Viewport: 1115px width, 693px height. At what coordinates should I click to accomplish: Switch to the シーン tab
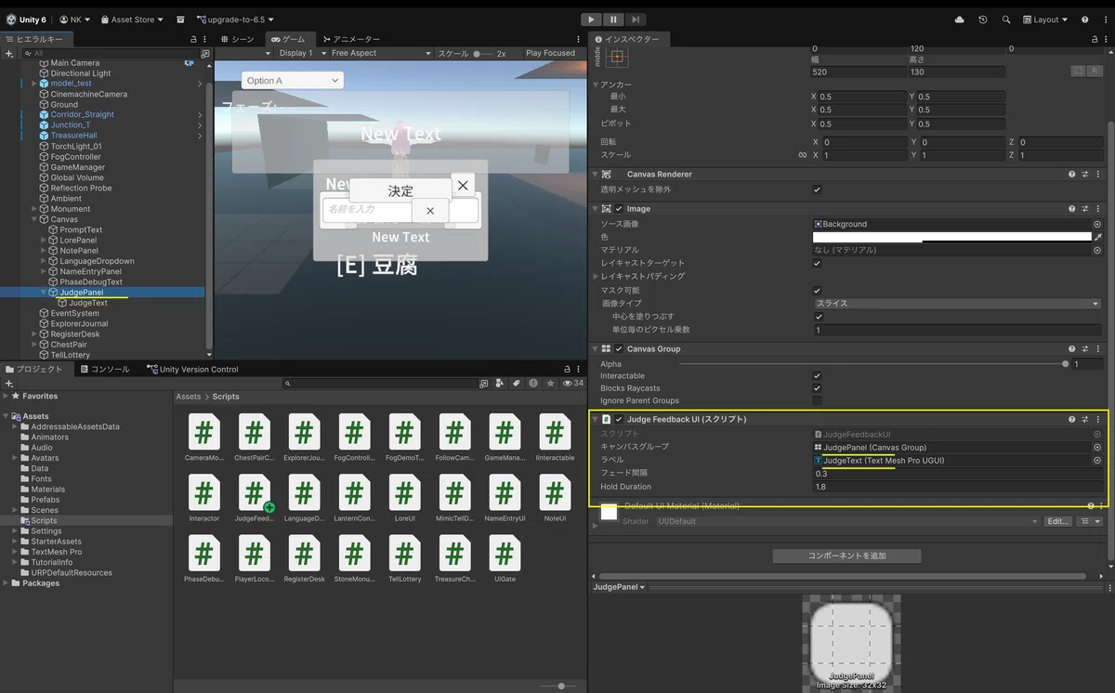pos(238,39)
